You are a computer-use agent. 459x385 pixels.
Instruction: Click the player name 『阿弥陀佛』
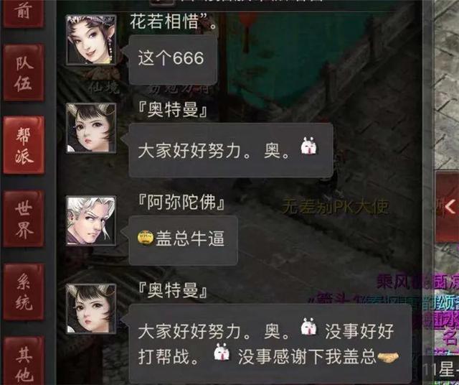click(181, 203)
